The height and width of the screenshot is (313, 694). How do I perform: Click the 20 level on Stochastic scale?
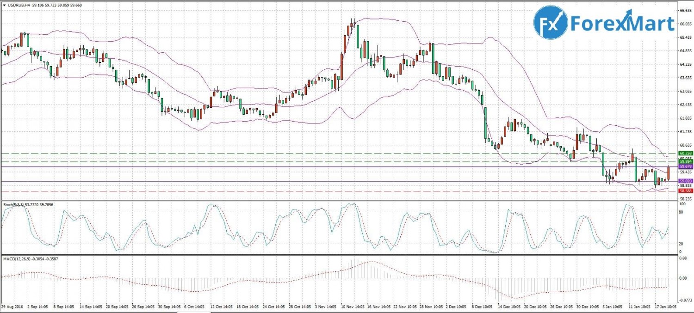point(682,244)
